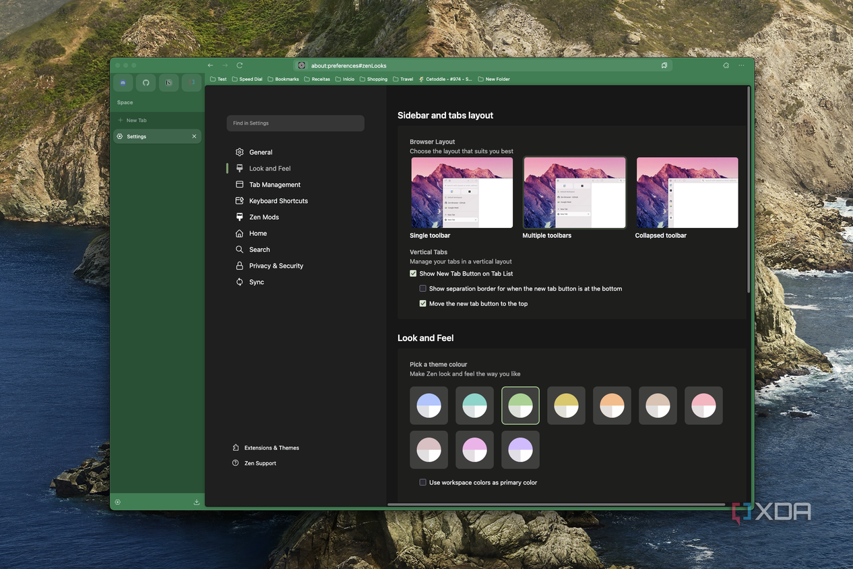The image size is (853, 569).
Task: Click the site identity icon in the URL bar
Action: 302,65
